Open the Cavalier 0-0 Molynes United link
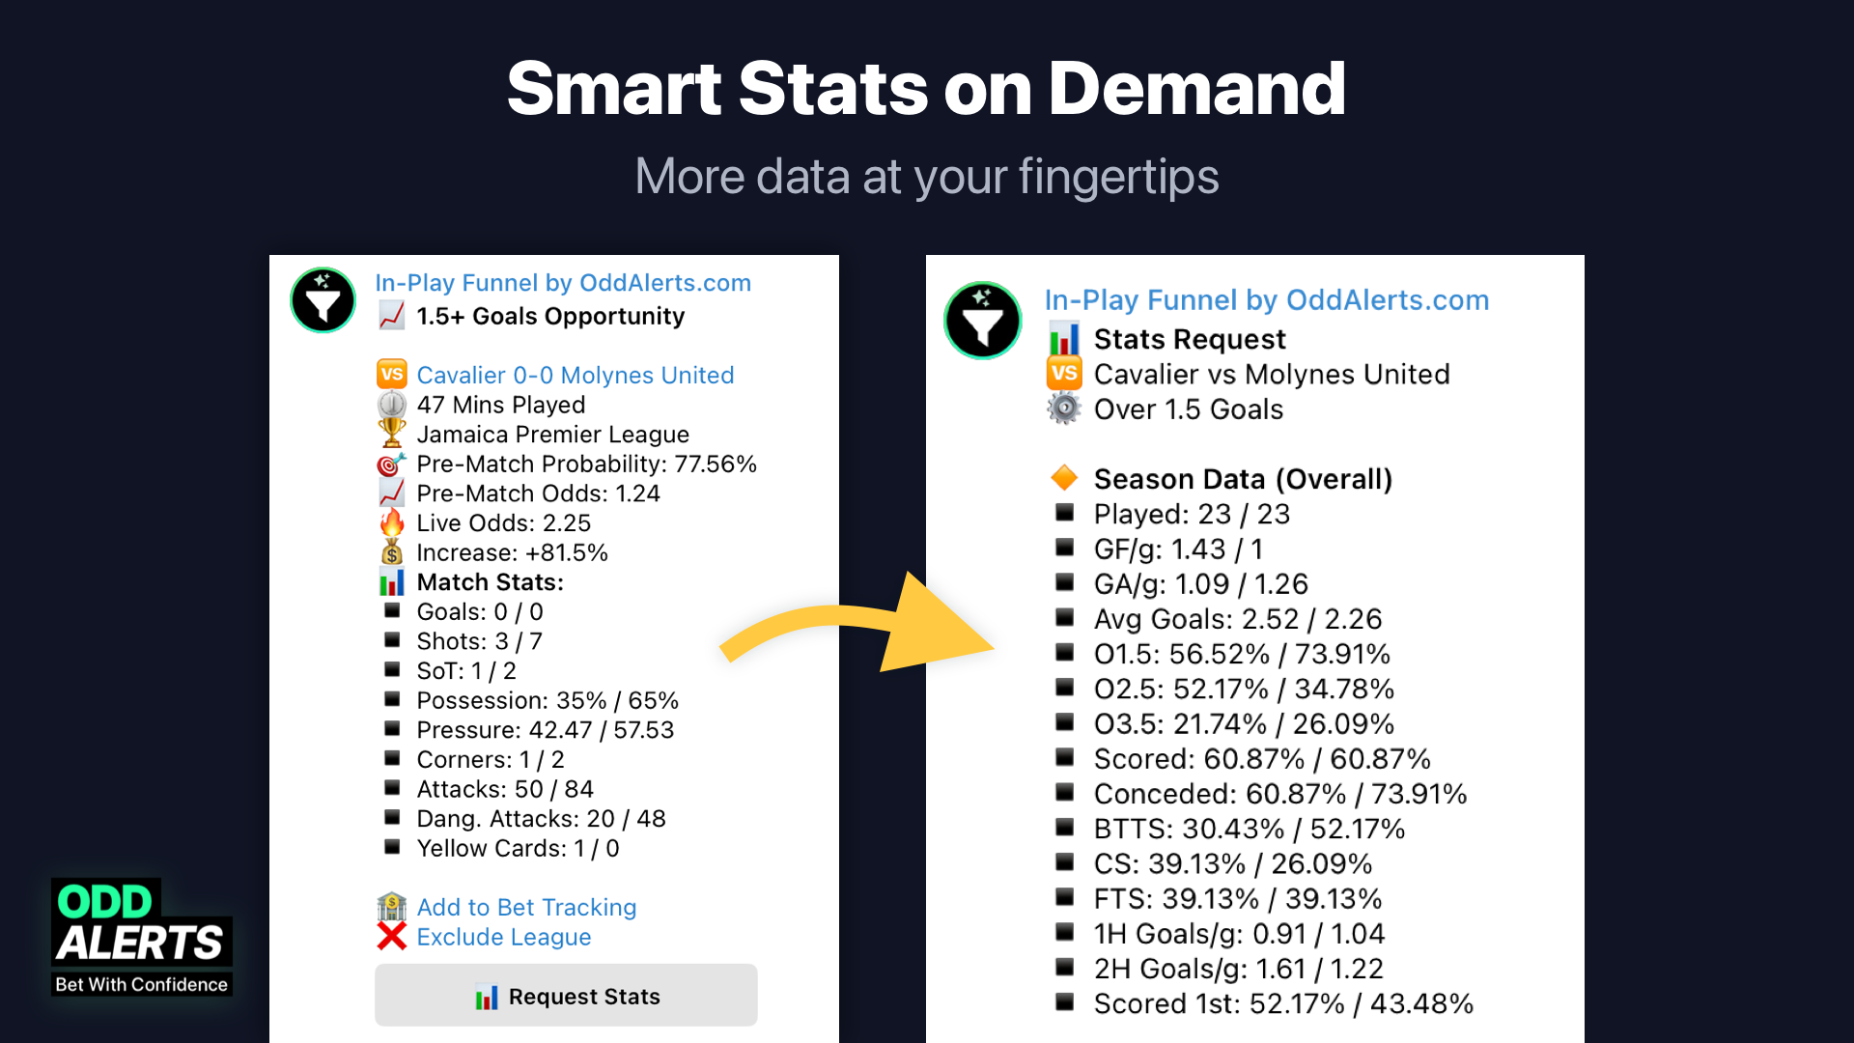Screen dimensions: 1854x1043 (x=575, y=375)
